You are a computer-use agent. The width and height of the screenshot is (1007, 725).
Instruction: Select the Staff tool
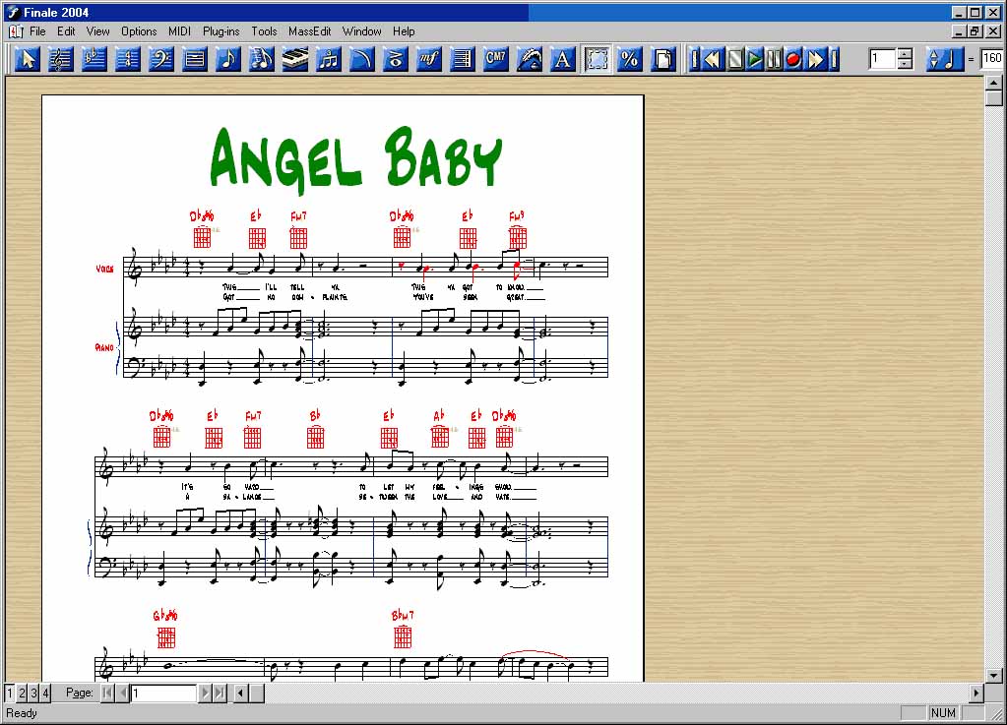(x=61, y=59)
